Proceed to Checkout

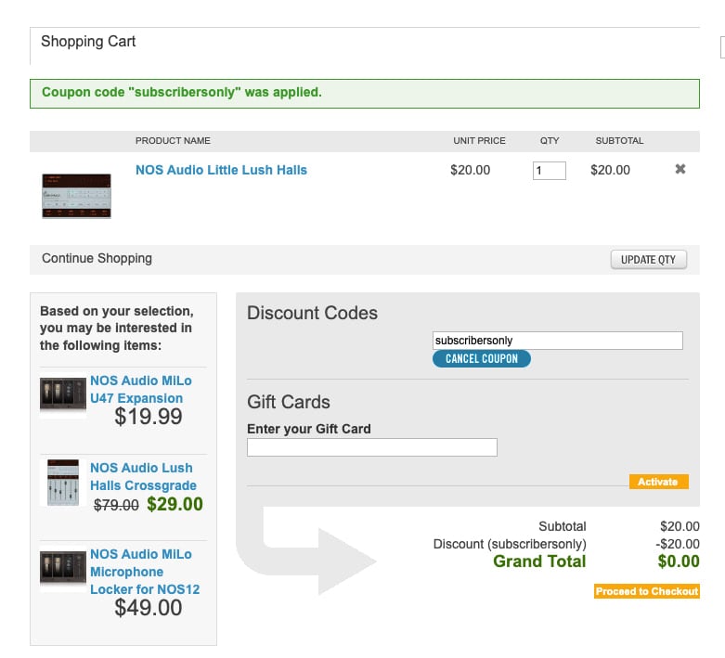tap(646, 591)
